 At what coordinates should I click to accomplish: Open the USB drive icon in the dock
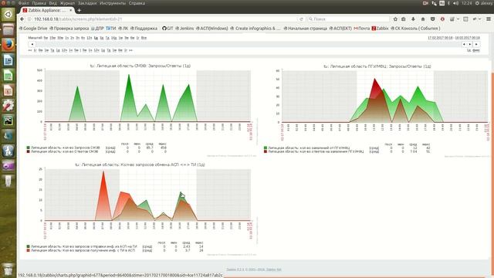click(x=8, y=181)
